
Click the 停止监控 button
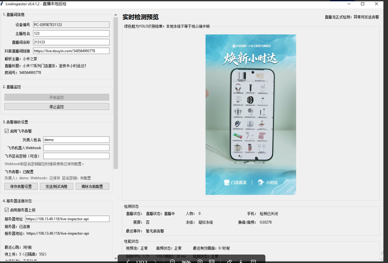pos(57,106)
